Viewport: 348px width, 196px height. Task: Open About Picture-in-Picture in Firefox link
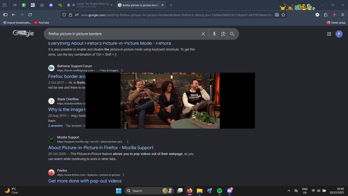tap(101, 148)
